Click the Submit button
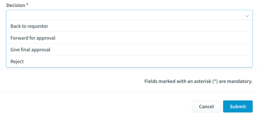The image size is (258, 116). click(238, 106)
